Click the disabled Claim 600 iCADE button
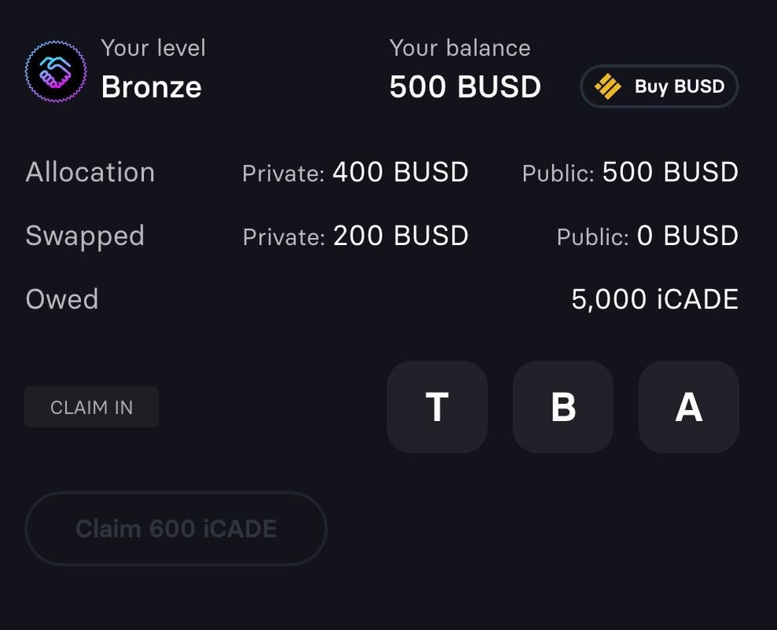Screen dimensions: 777x630 (x=176, y=529)
